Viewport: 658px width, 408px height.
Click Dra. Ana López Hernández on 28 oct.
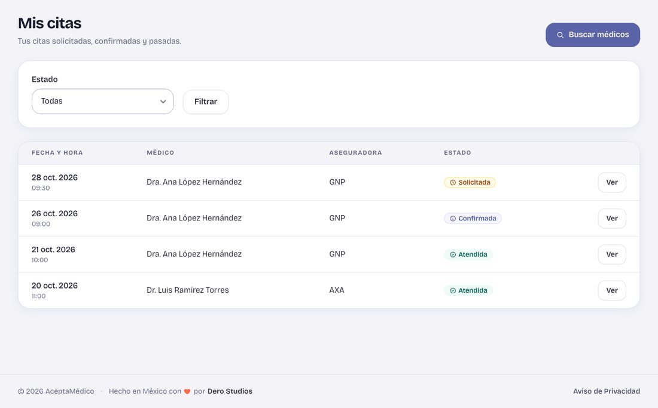[194, 182]
